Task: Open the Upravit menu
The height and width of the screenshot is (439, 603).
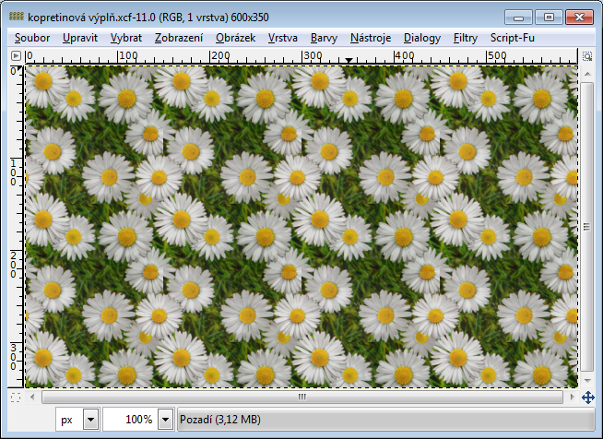Action: (81, 38)
